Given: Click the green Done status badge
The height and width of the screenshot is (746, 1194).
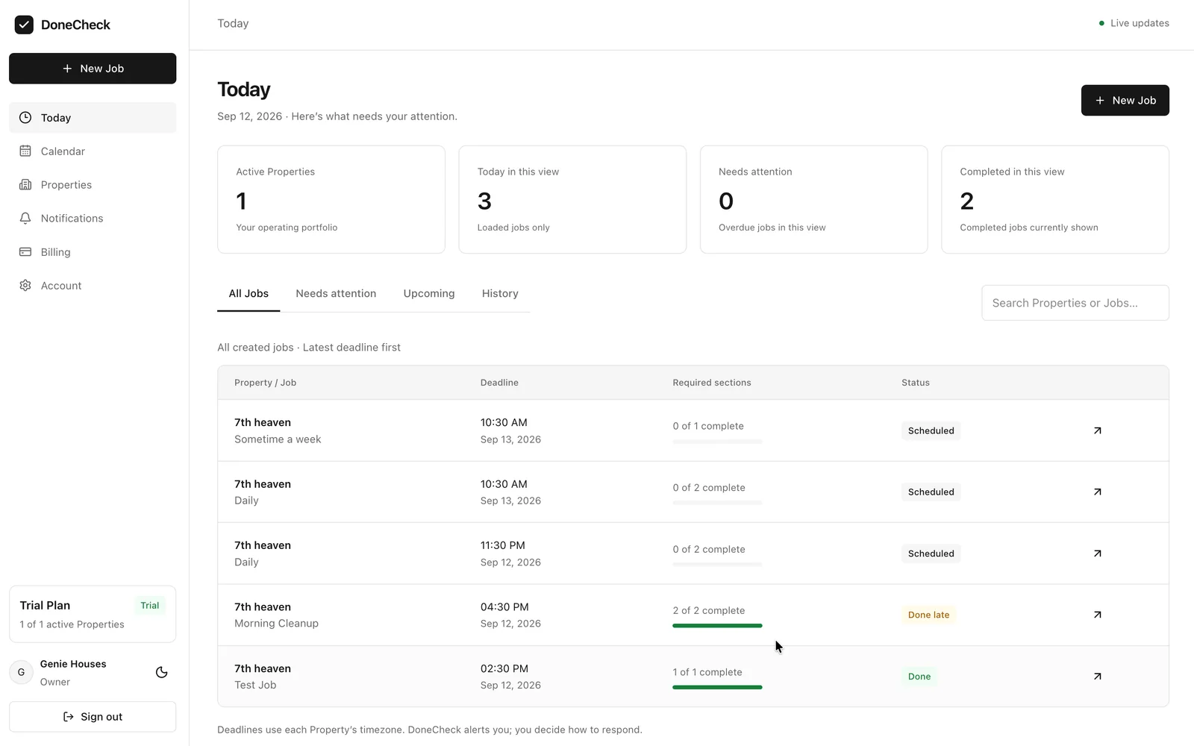Looking at the screenshot, I should (919, 677).
